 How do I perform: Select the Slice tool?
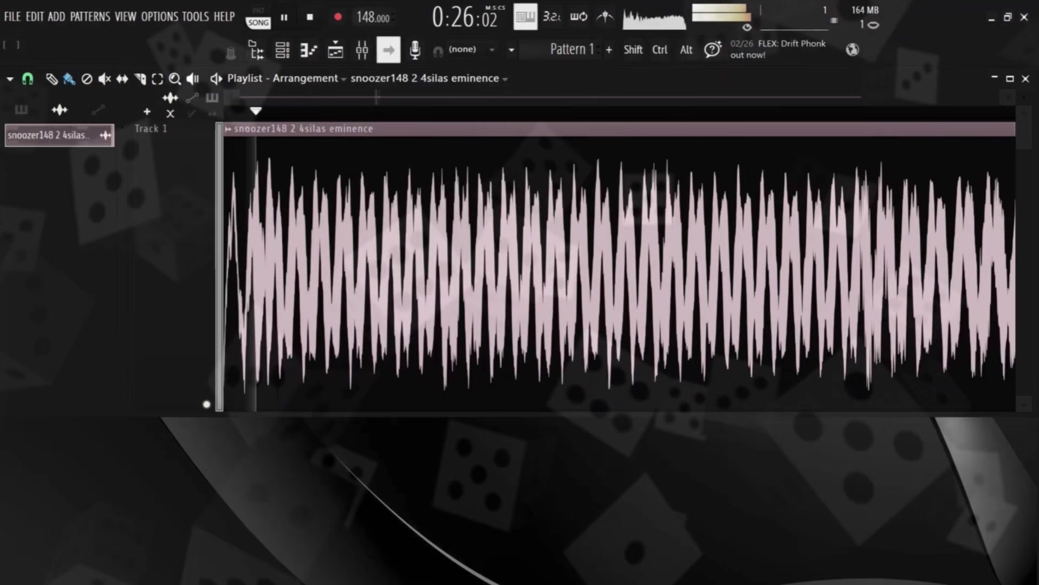[x=140, y=79]
